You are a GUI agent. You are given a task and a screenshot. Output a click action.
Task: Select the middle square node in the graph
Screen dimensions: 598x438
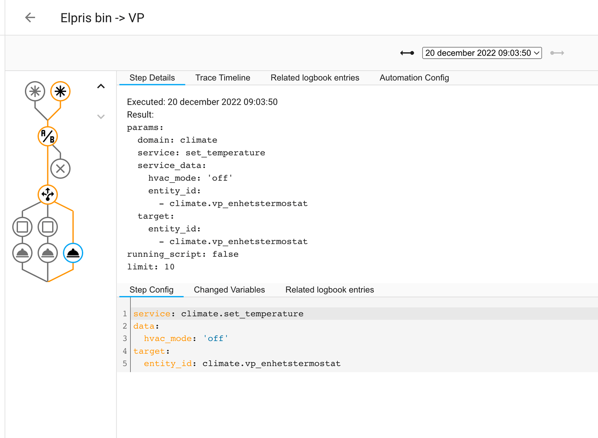click(x=48, y=227)
